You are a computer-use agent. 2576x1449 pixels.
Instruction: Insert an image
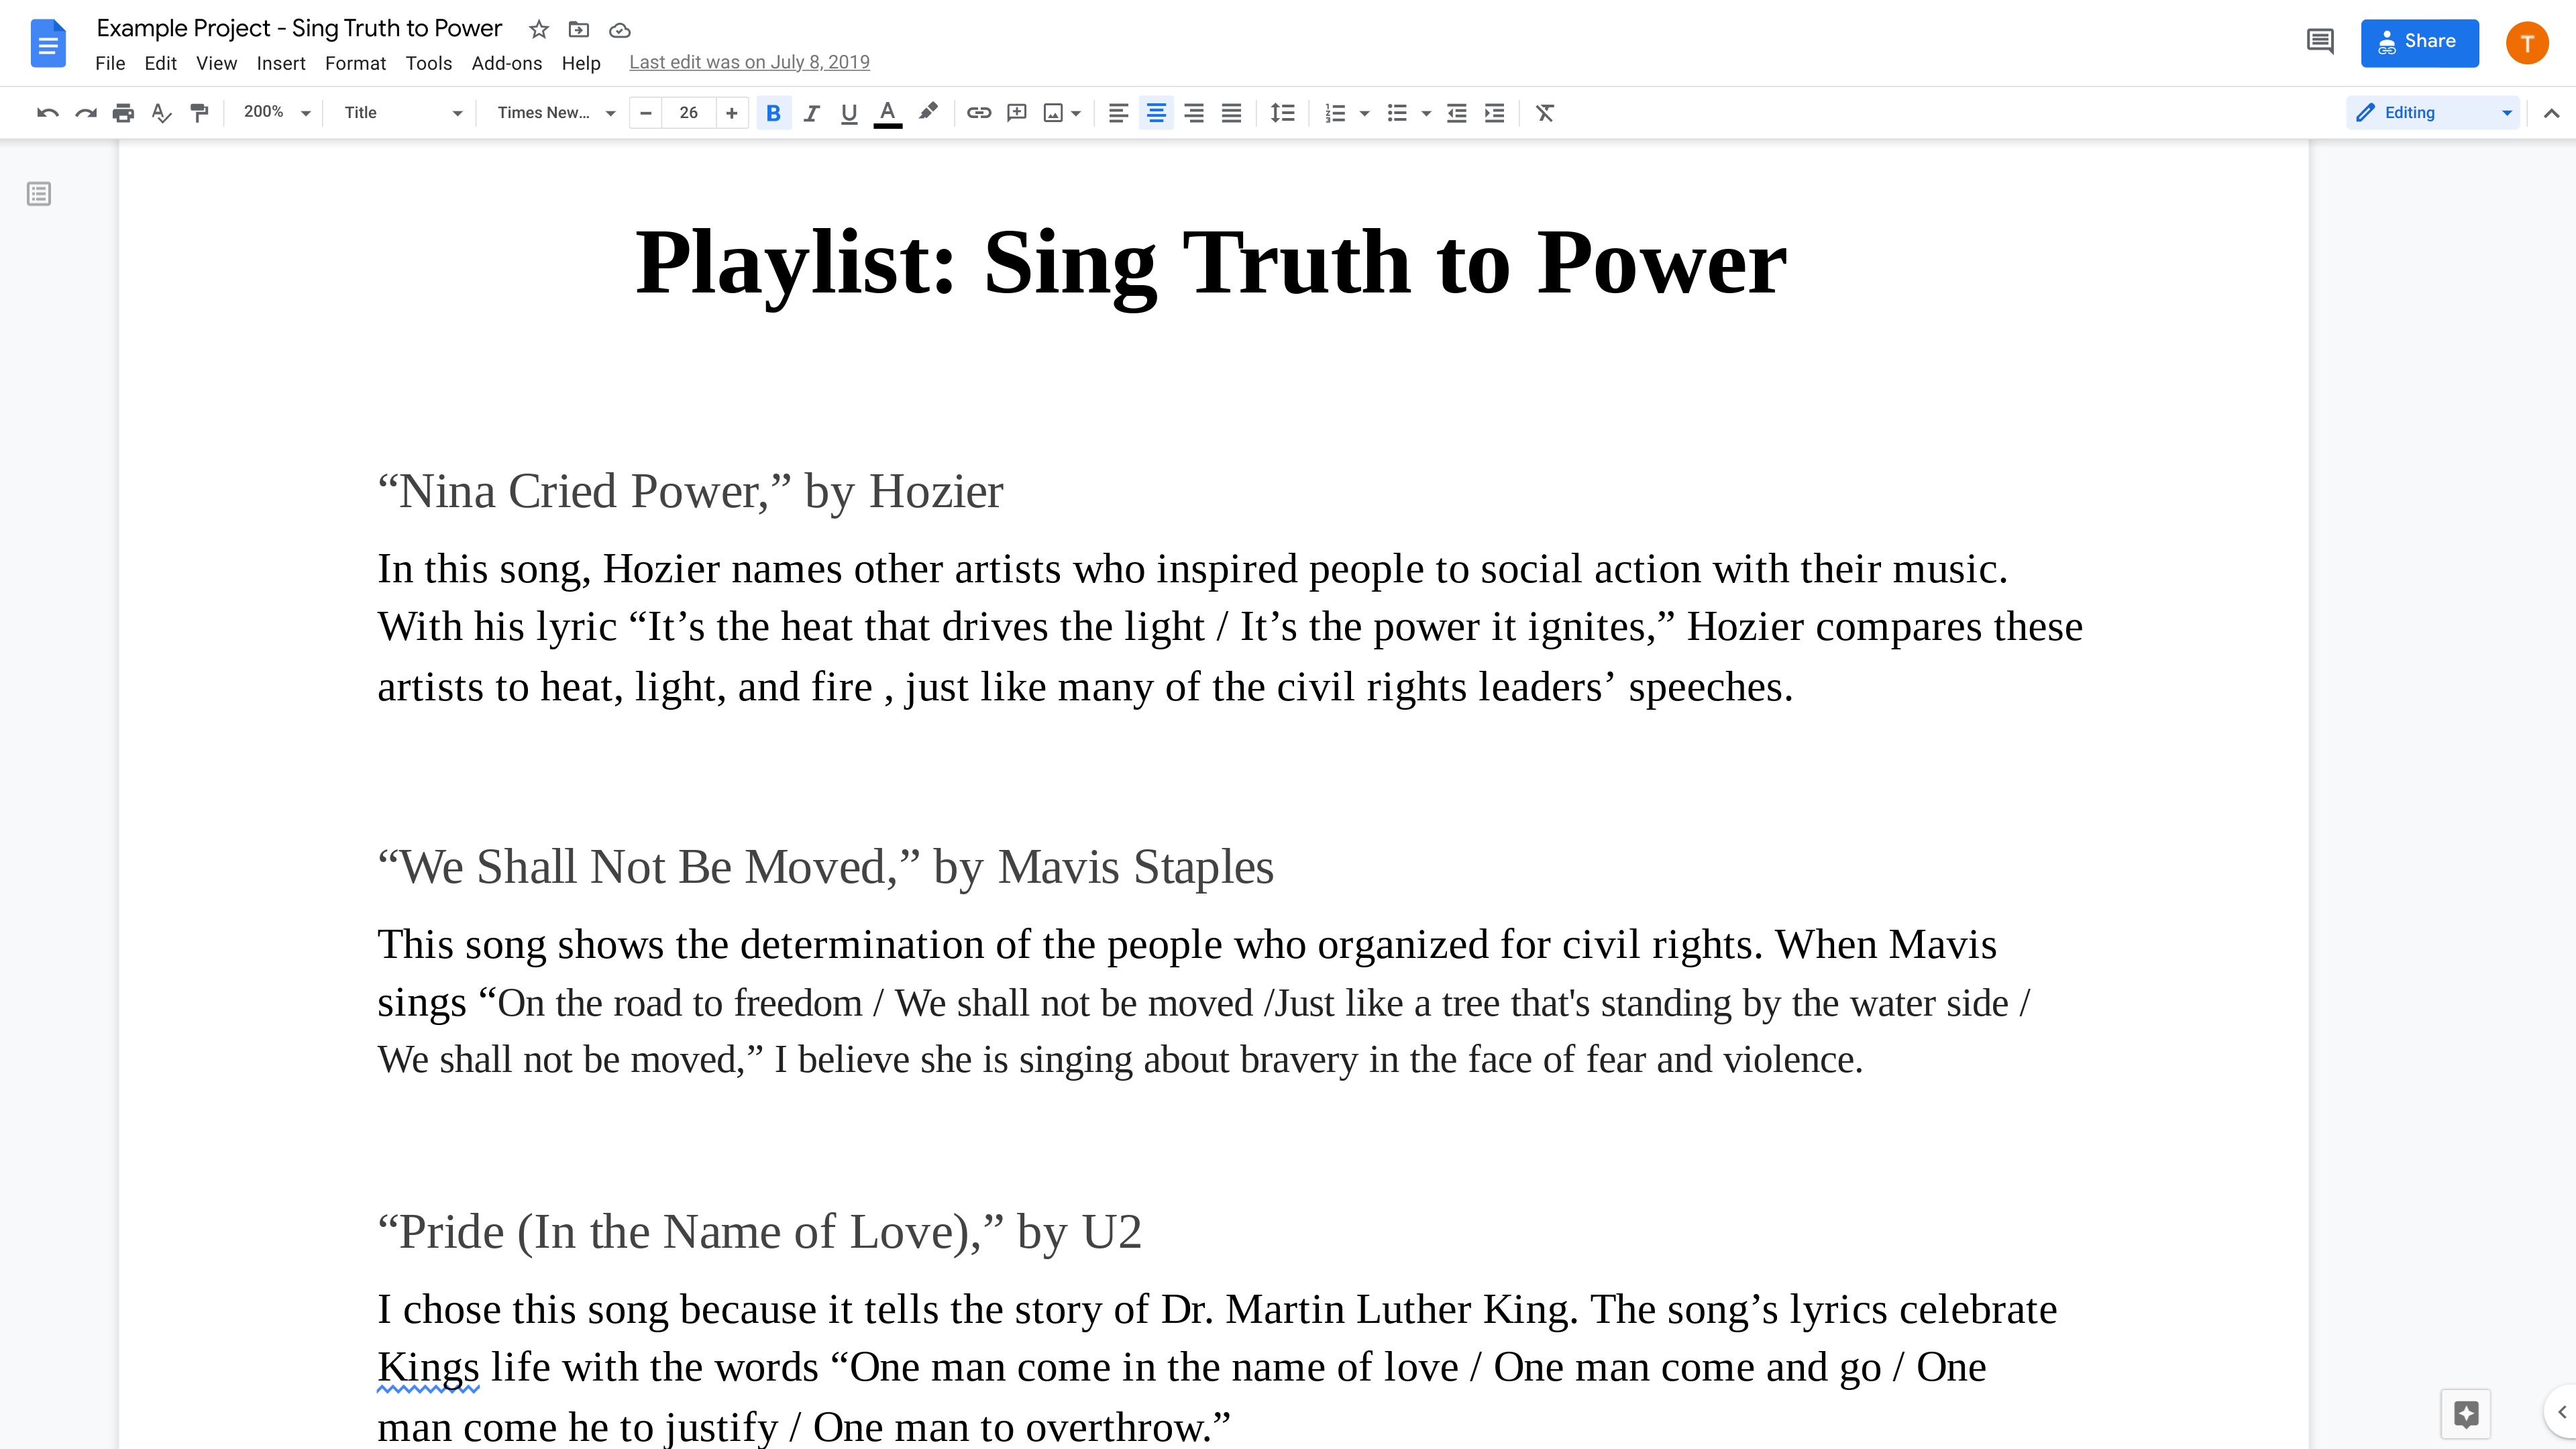(x=1055, y=112)
